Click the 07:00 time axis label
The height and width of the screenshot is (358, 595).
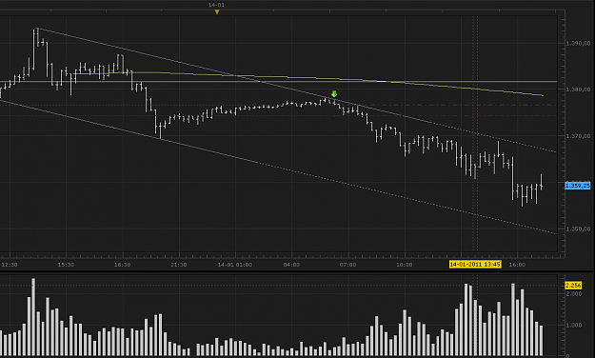pos(348,265)
